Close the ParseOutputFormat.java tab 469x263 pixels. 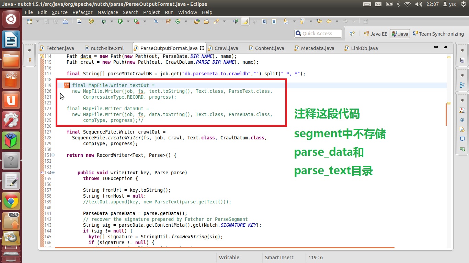[202, 48]
